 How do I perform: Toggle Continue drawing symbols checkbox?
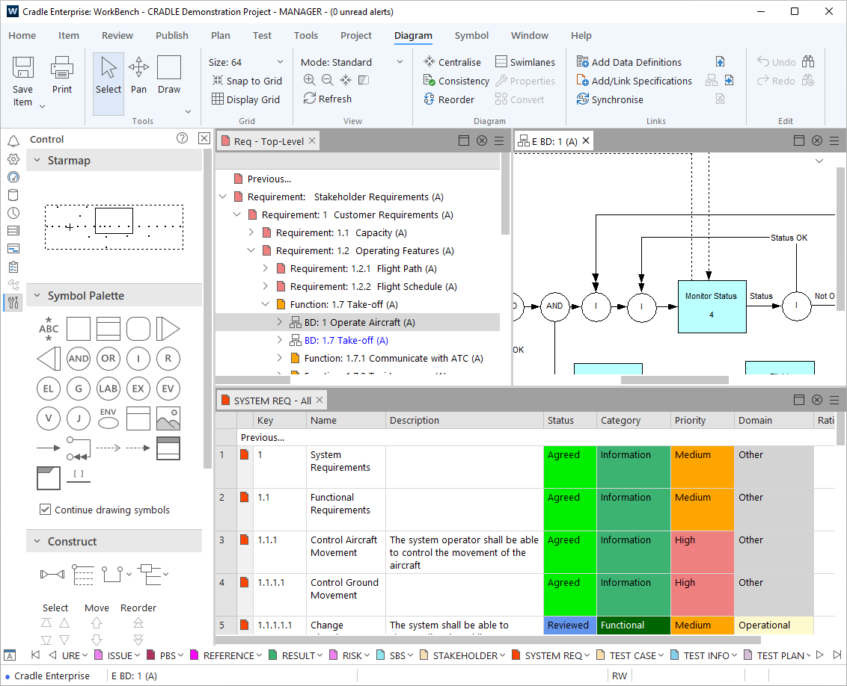(46, 510)
